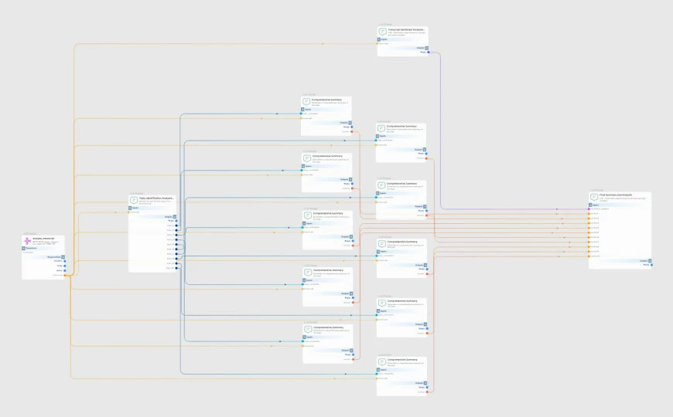This screenshot has width=673, height=417.
Task: Select the pink analyze_transcript API node icon
Action: (27, 241)
